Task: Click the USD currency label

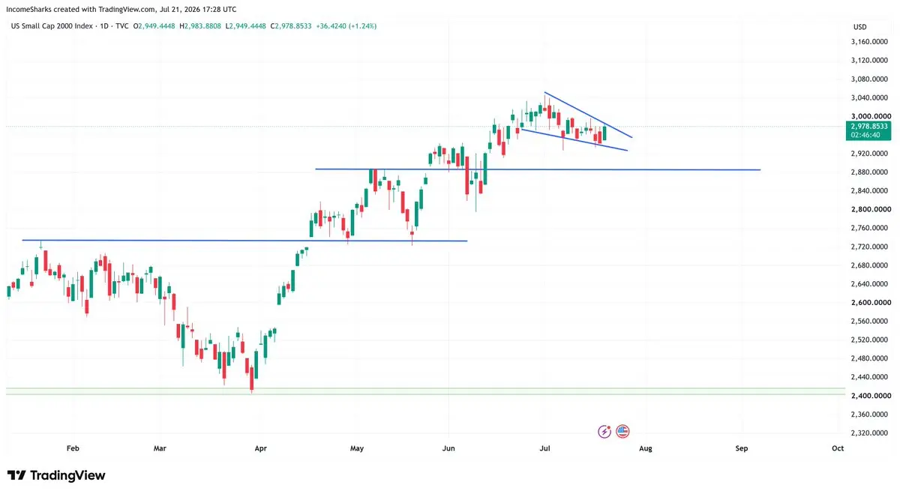Action: 859,27
